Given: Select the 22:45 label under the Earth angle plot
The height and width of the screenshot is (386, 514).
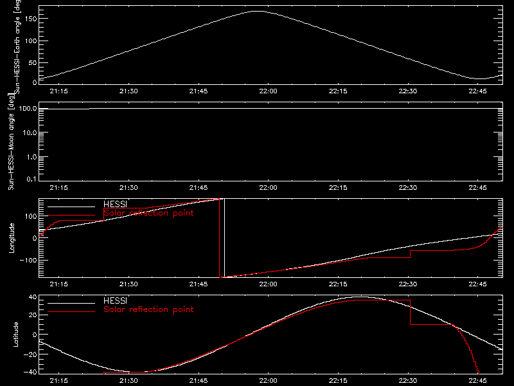Looking at the screenshot, I should coord(477,91).
